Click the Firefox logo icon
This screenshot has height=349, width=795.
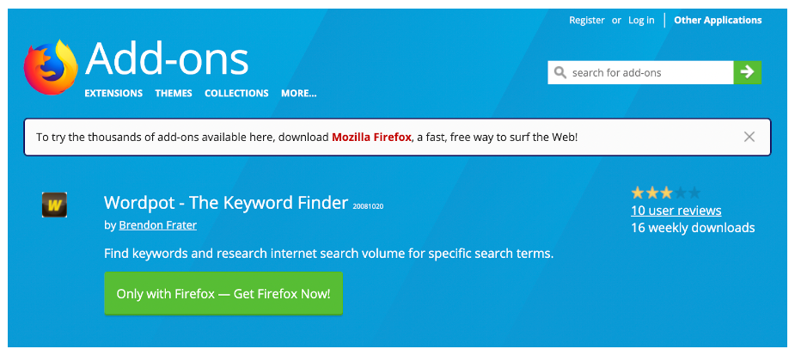tap(52, 67)
